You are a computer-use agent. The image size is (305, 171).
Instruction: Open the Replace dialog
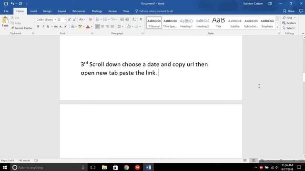(289, 23)
